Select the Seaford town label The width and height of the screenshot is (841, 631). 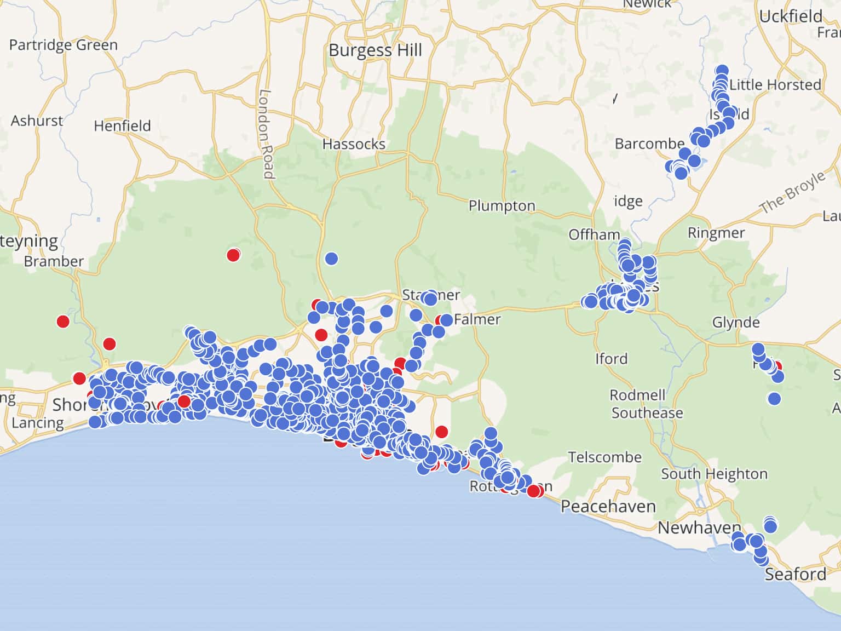pyautogui.click(x=795, y=574)
